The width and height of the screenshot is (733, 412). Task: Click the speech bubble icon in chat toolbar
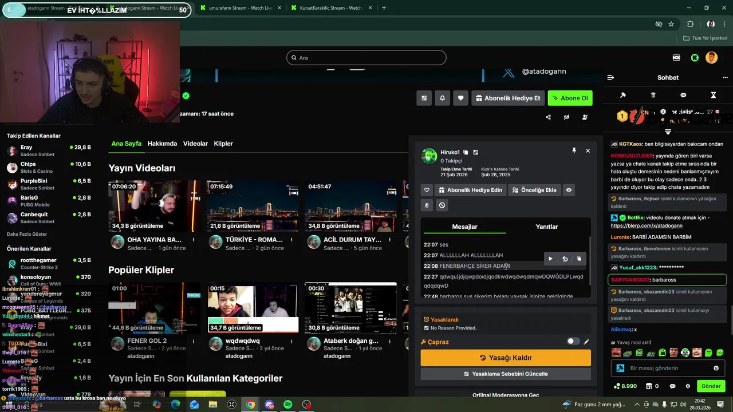[x=683, y=95]
